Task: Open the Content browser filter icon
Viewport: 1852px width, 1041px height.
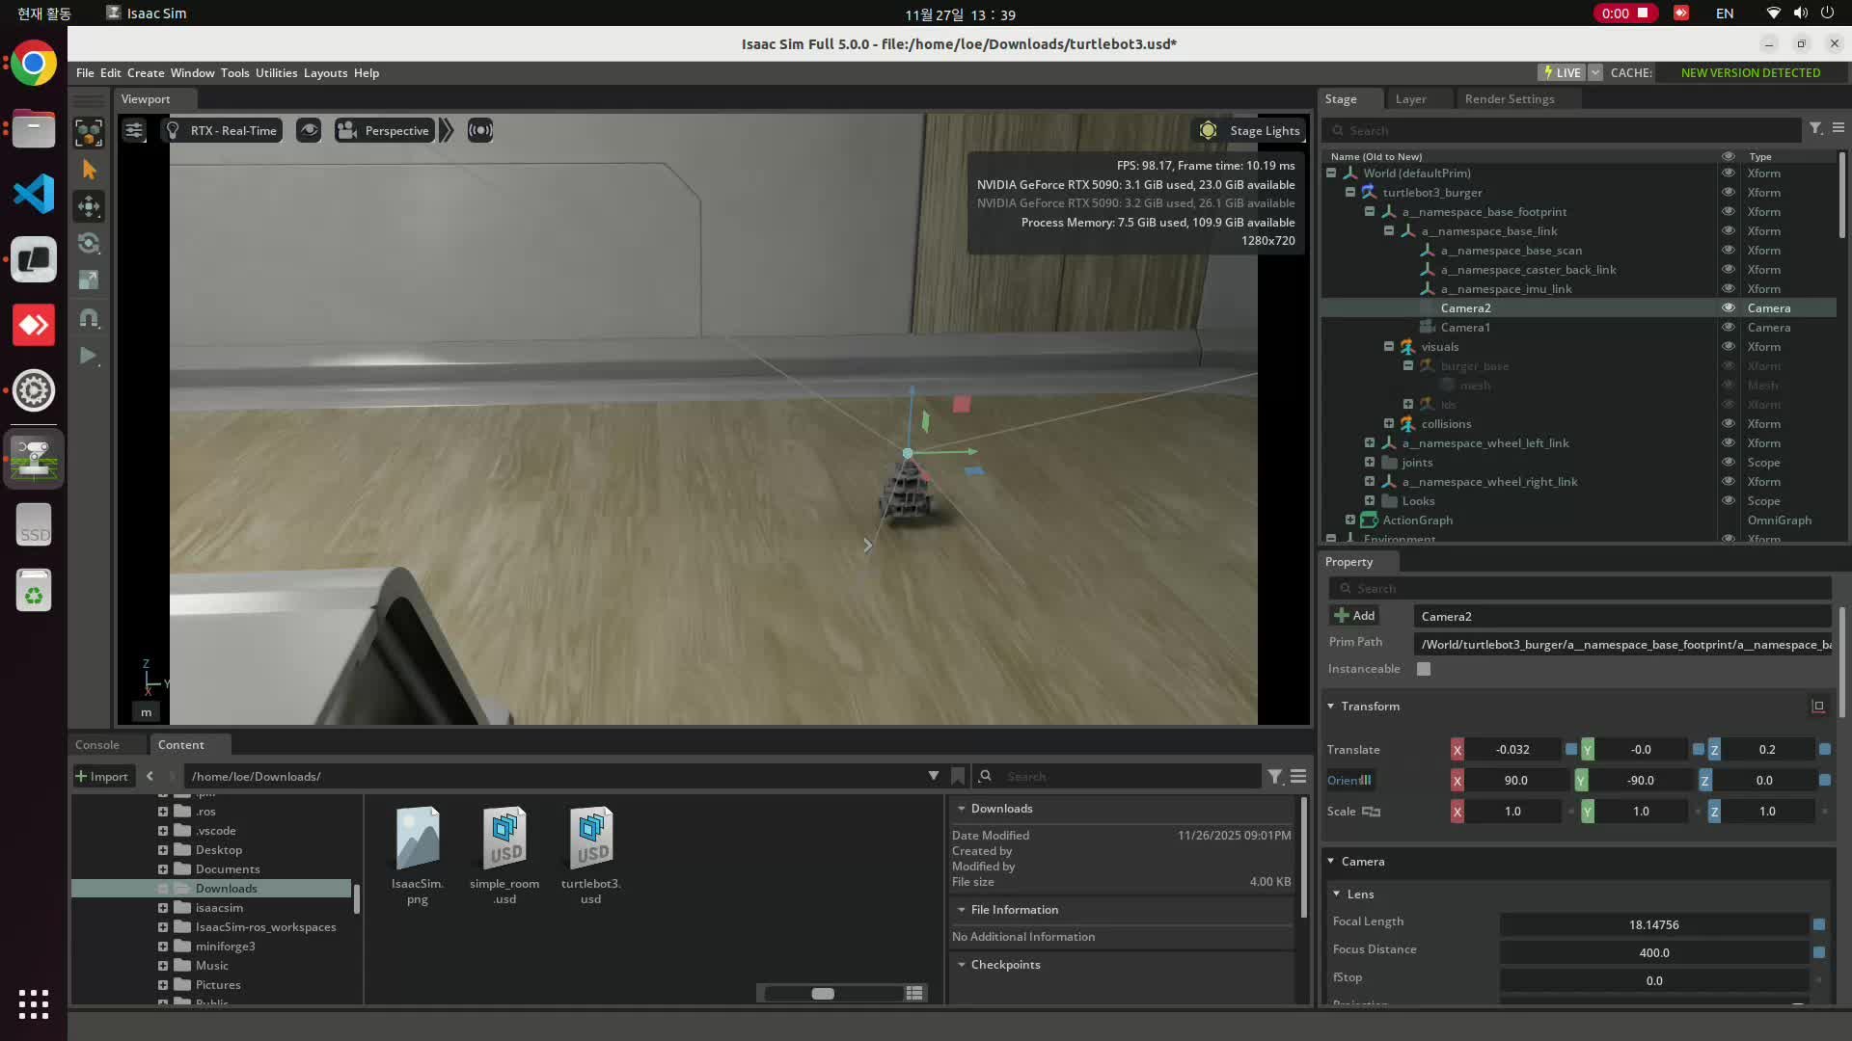Action: pyautogui.click(x=1275, y=776)
